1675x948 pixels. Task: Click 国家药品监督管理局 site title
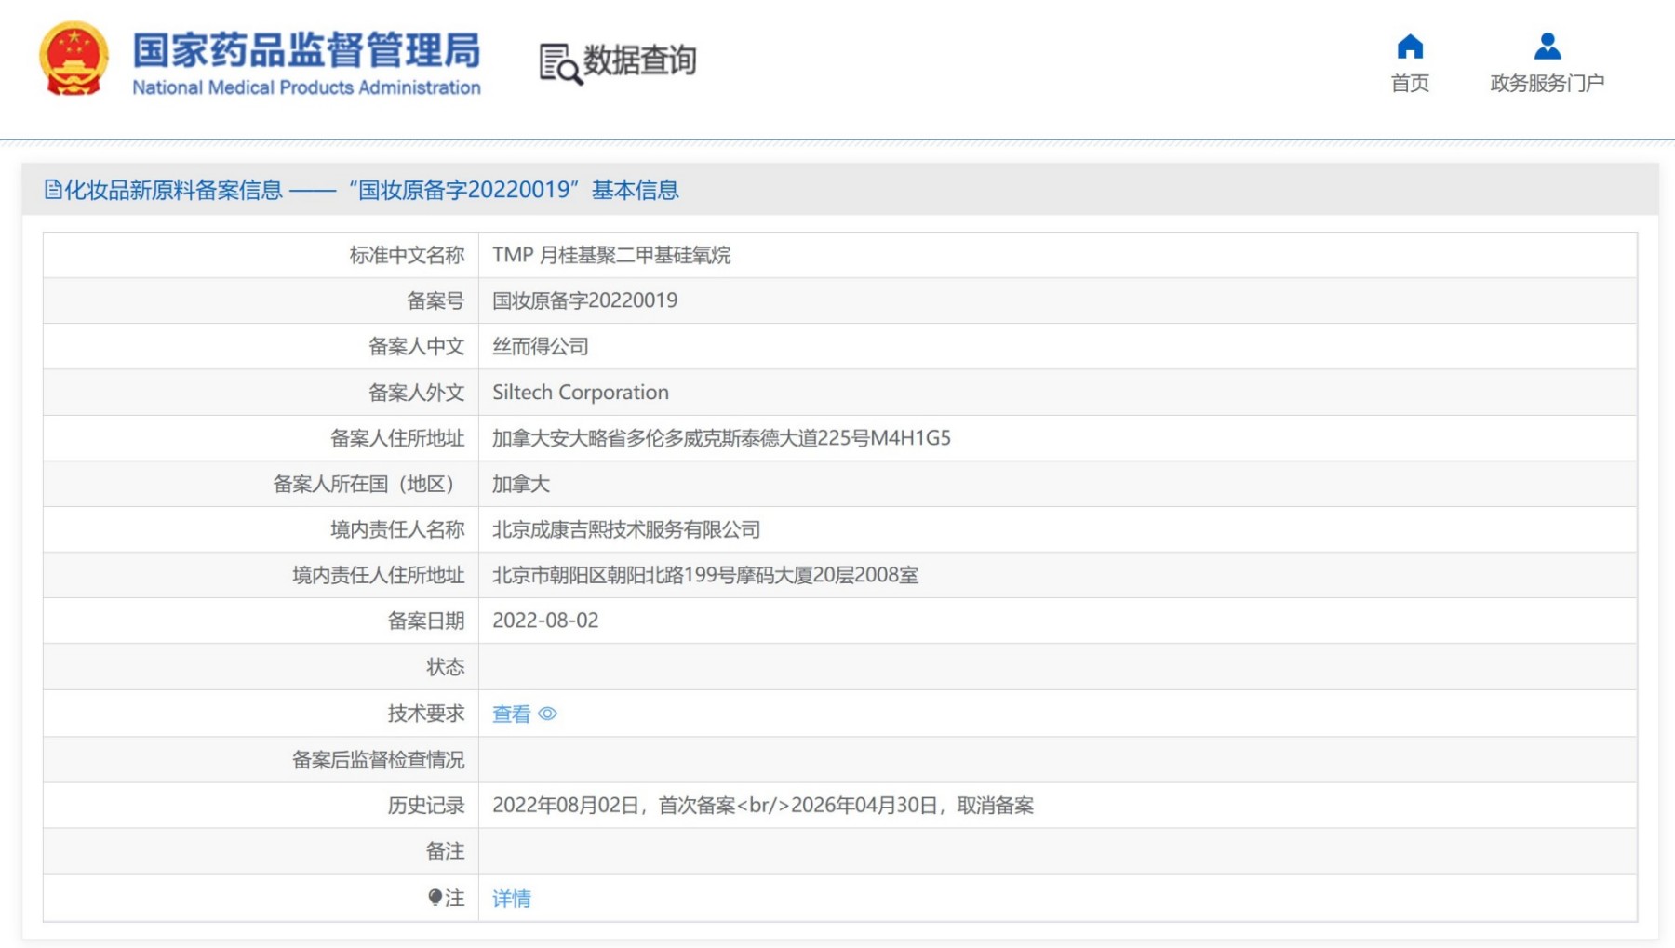306,50
